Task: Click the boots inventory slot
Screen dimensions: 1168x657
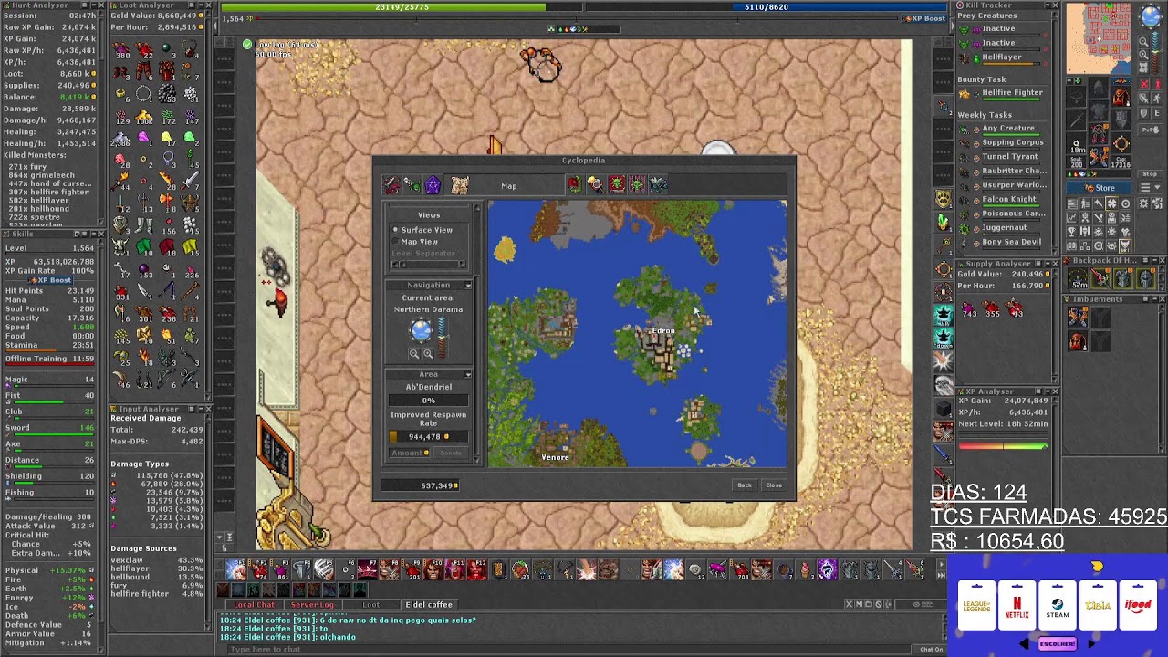Action: click(x=1098, y=156)
